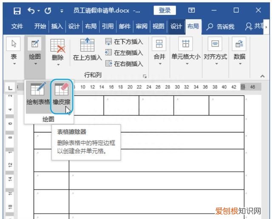The height and width of the screenshot is (219, 272).
Task: Open the 行和列 dialog launcher
Action: (x=144, y=76)
